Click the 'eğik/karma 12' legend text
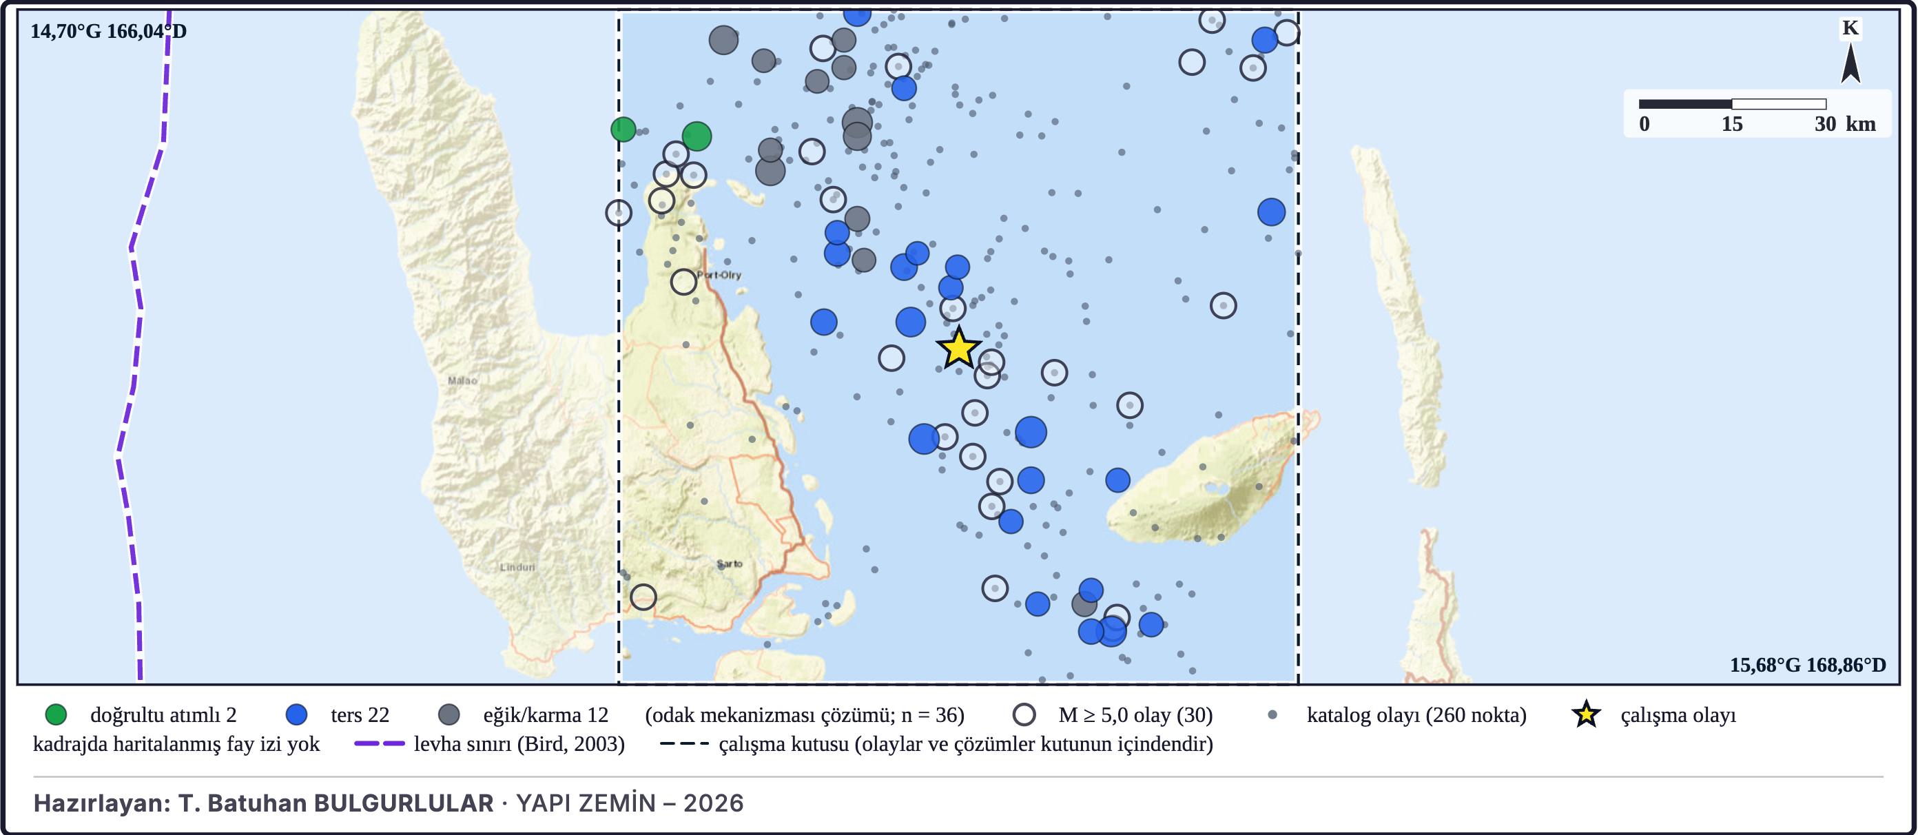This screenshot has width=1918, height=835. [546, 715]
